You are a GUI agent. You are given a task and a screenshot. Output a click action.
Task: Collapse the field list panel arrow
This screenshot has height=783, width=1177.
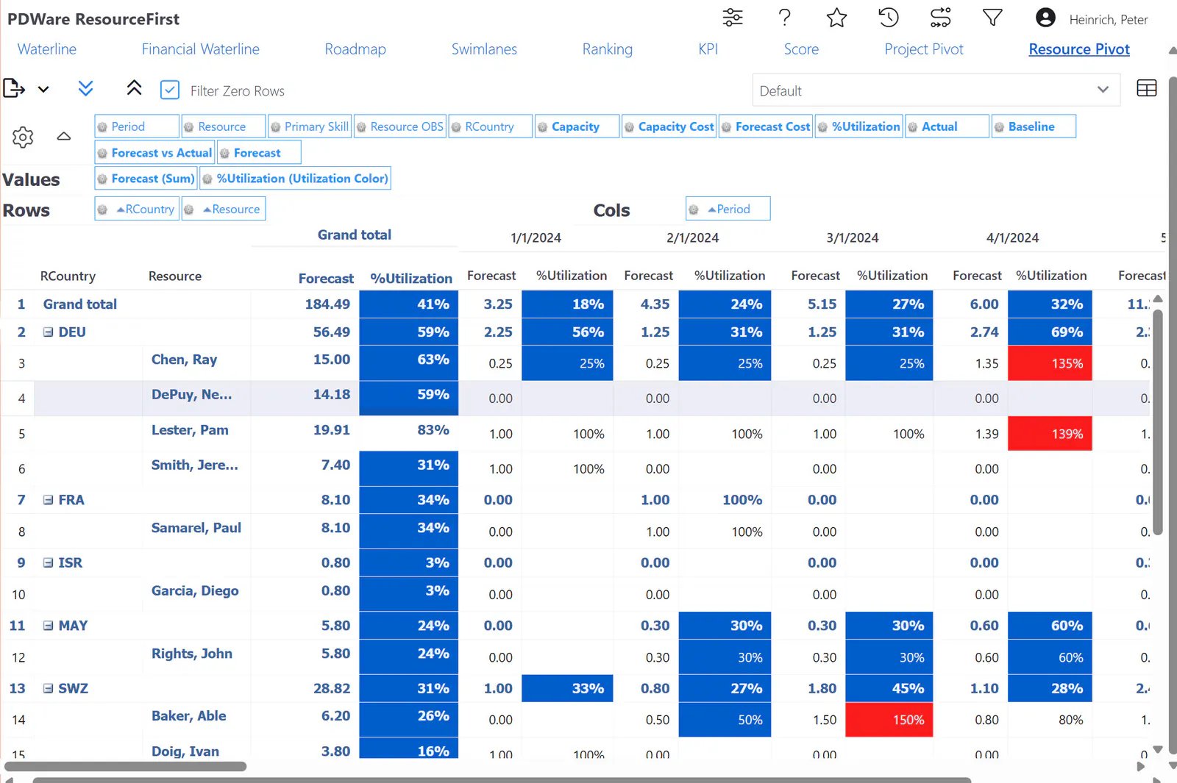click(x=64, y=136)
